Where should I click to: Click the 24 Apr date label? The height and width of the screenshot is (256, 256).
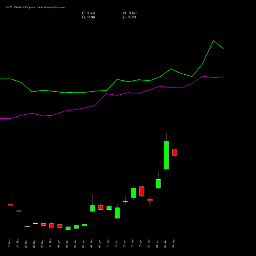click(x=174, y=244)
